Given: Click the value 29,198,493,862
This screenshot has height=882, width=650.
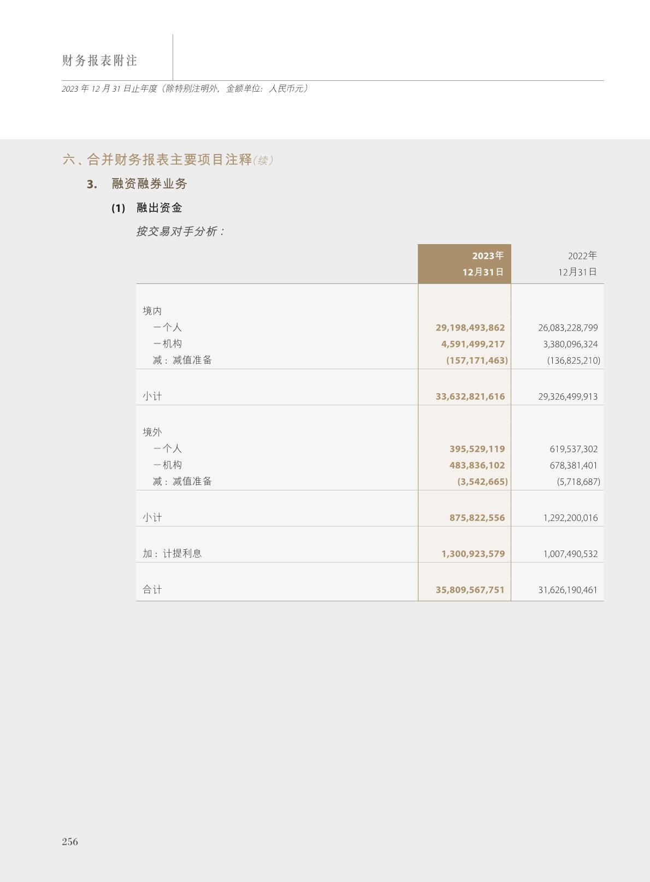Looking at the screenshot, I should point(470,328).
